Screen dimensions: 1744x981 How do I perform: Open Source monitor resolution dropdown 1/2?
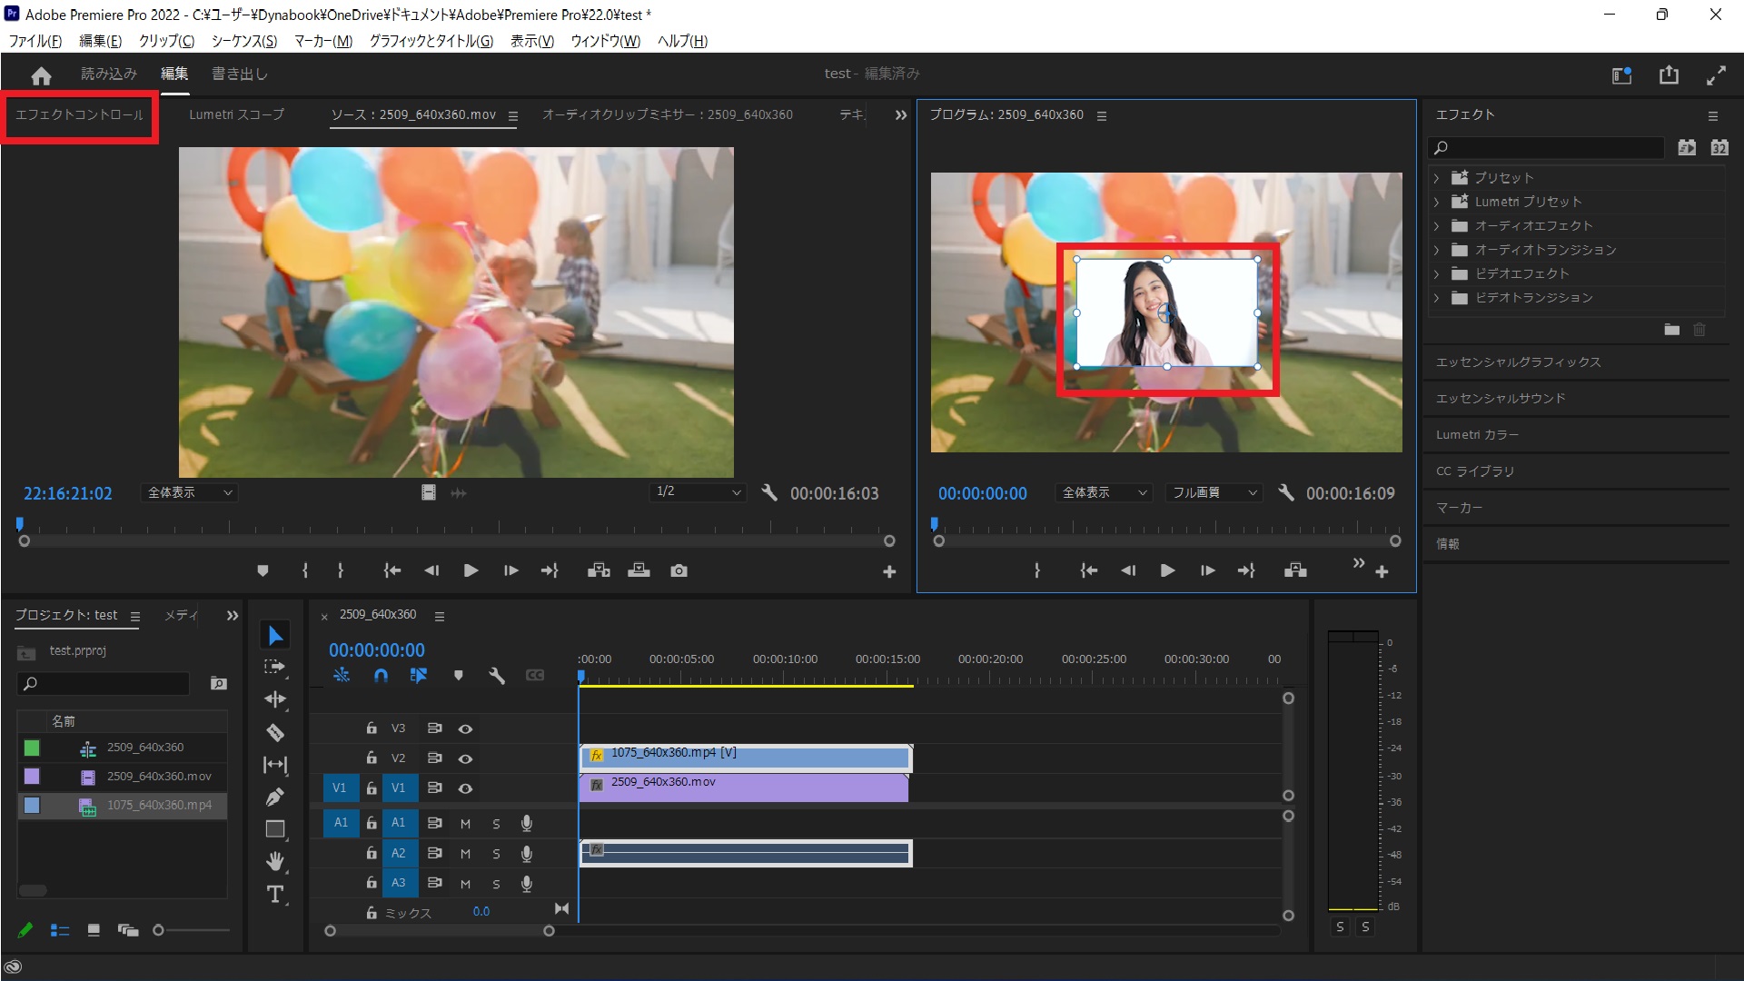pyautogui.click(x=698, y=491)
